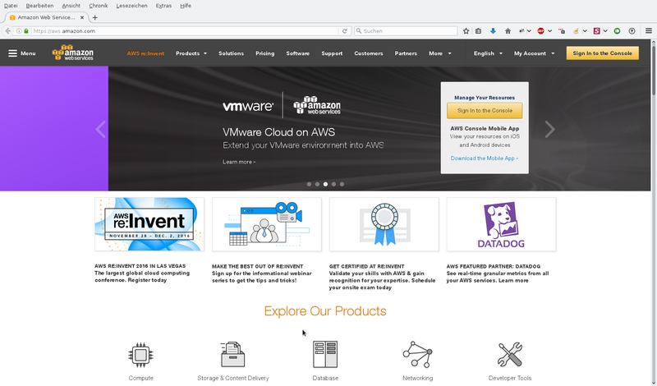Click the broom extension icon in the toolbar

pos(577,31)
